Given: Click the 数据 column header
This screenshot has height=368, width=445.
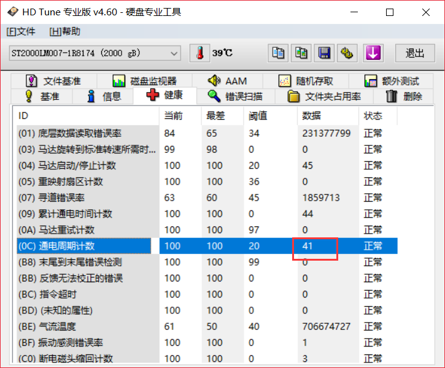Looking at the screenshot, I should (328, 116).
